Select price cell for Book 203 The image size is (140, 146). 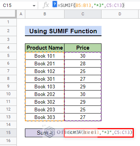[x=83, y=109]
